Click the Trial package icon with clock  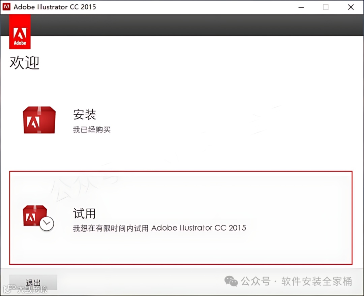pos(38,218)
